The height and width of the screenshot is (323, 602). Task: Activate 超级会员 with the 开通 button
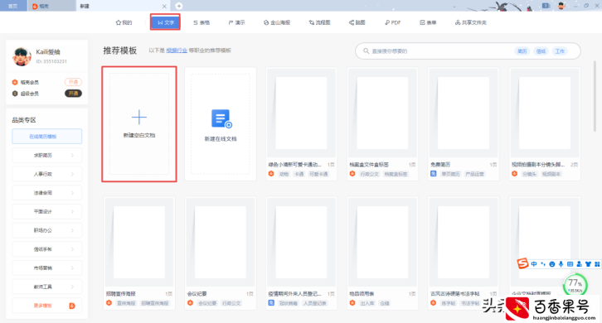[73, 94]
